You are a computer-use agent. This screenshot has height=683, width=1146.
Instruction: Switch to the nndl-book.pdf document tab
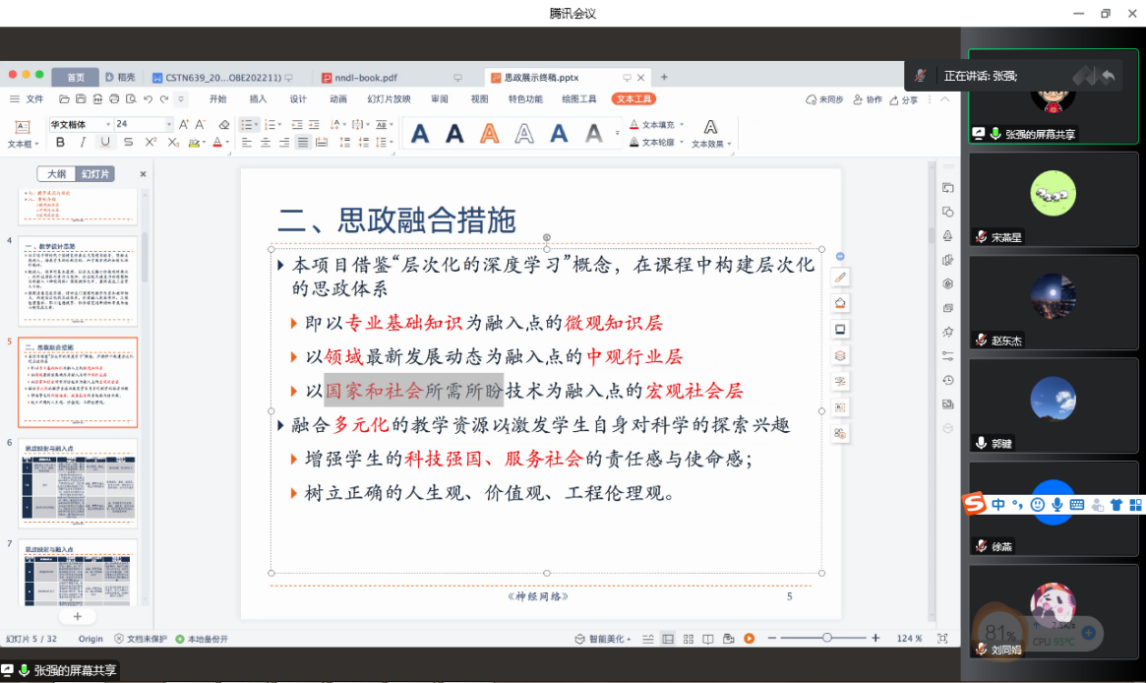[366, 78]
